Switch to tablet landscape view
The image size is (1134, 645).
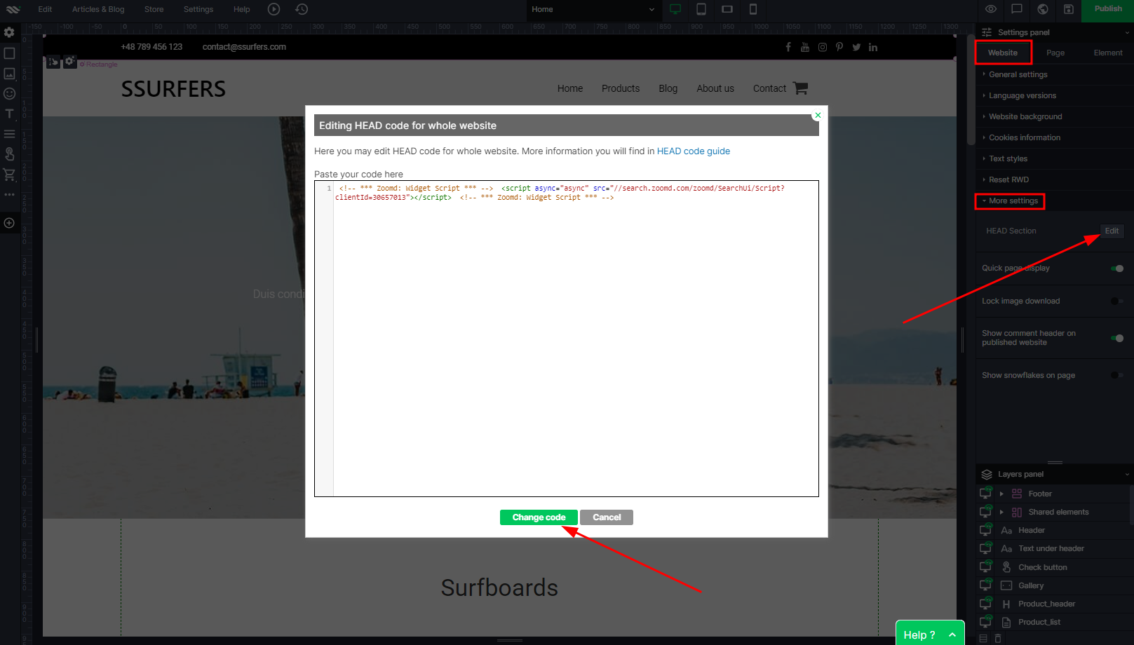point(727,9)
